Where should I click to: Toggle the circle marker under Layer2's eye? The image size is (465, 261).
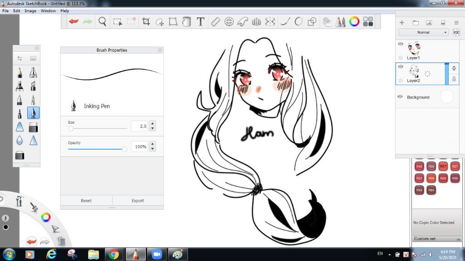click(401, 81)
